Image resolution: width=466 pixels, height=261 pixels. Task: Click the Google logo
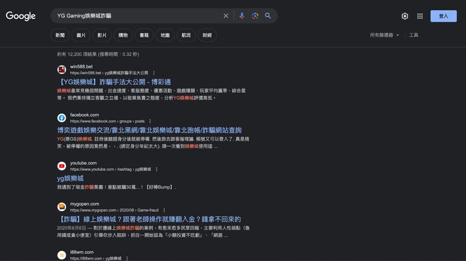pos(21,16)
